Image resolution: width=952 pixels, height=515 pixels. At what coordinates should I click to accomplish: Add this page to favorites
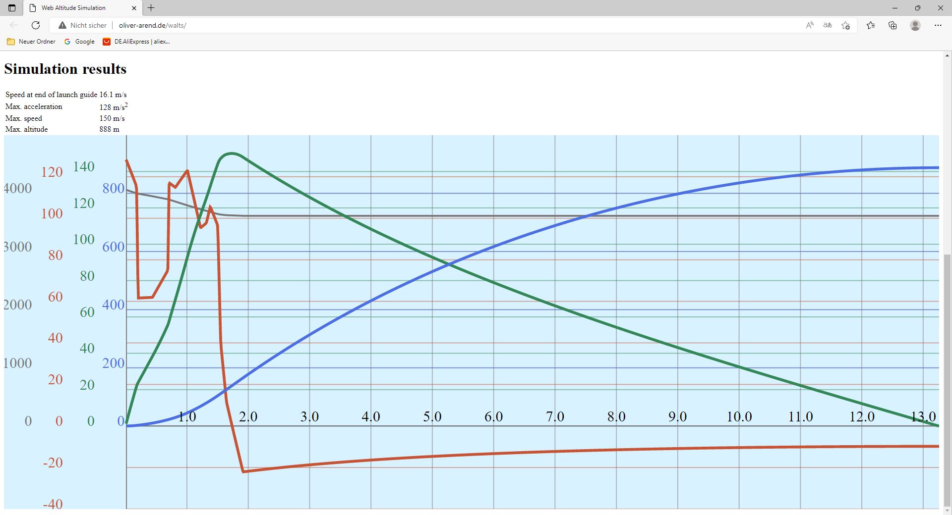846,25
